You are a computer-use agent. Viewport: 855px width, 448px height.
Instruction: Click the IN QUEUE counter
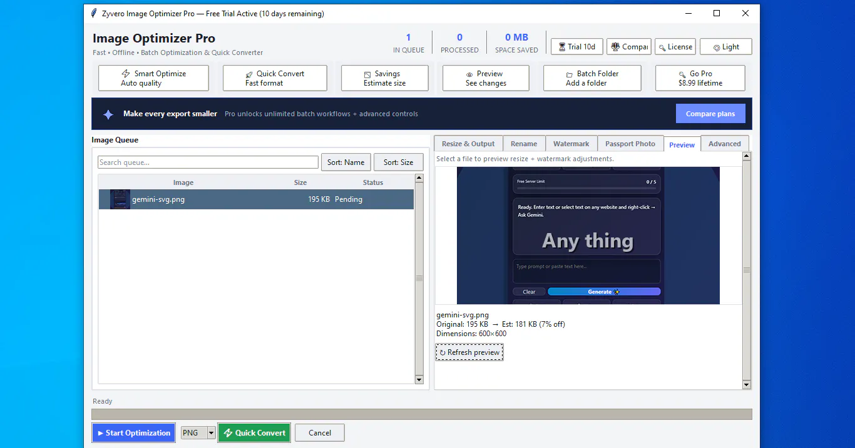tap(409, 43)
